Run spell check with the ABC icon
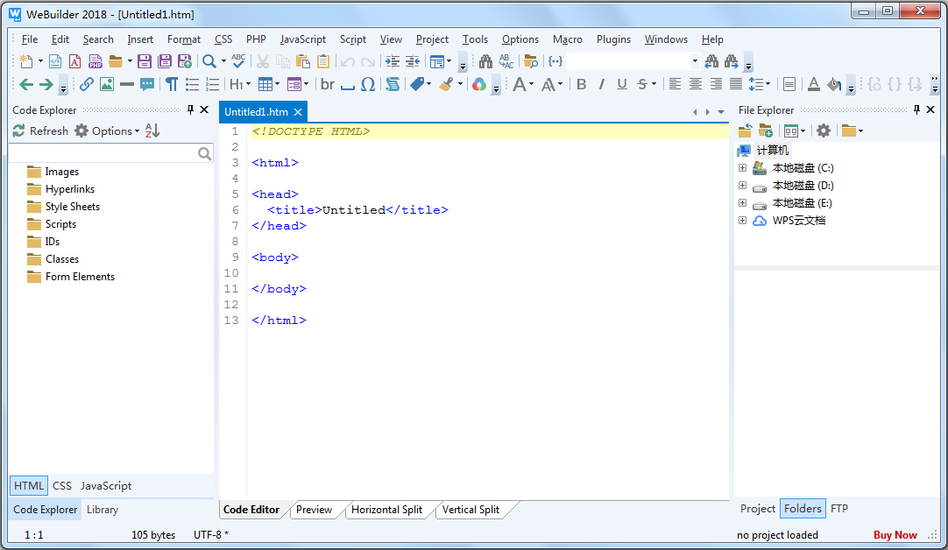The image size is (948, 550). click(237, 61)
